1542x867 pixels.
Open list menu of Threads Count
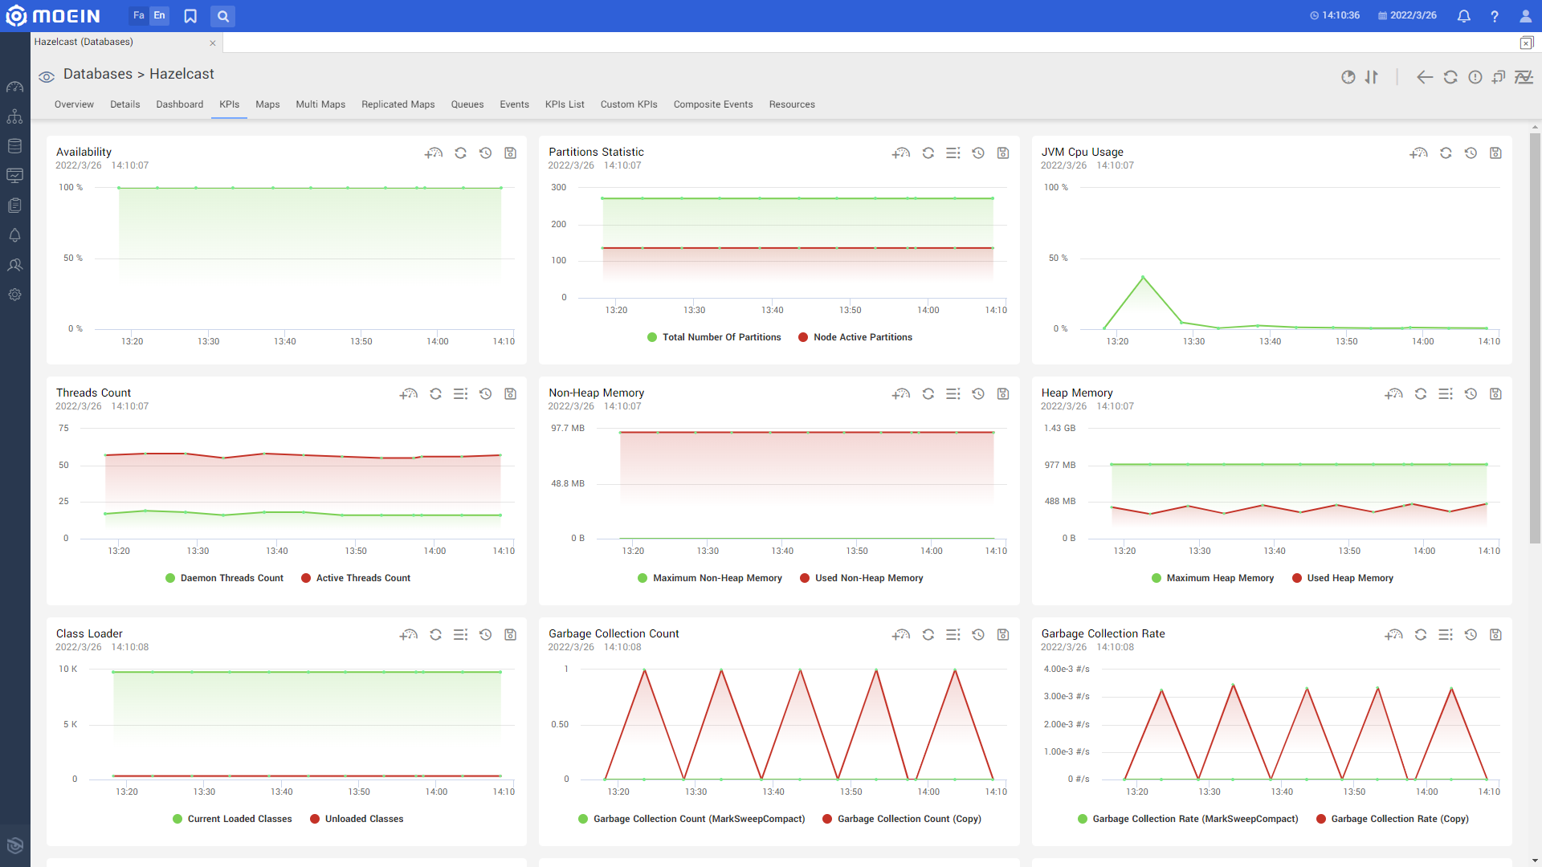(460, 393)
